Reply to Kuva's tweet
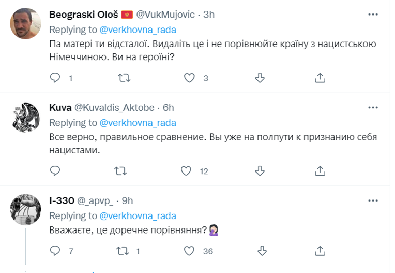The image size is (395, 273). (x=55, y=170)
